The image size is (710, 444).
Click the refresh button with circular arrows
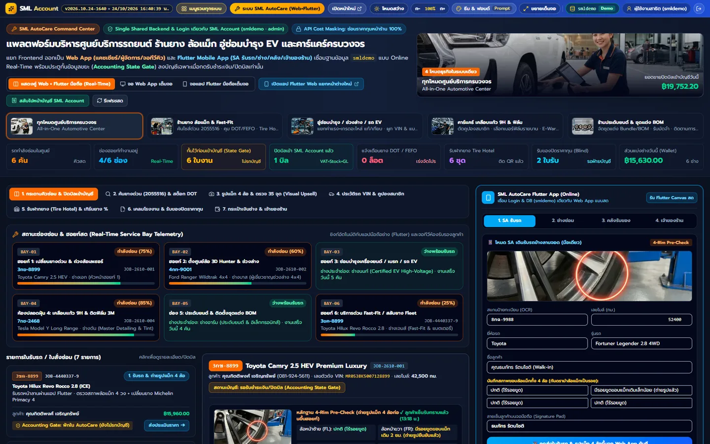pyautogui.click(x=110, y=101)
